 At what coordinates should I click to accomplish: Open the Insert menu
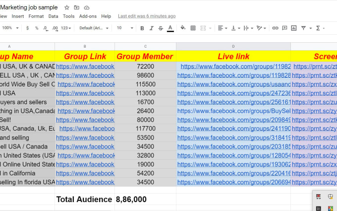(18, 16)
